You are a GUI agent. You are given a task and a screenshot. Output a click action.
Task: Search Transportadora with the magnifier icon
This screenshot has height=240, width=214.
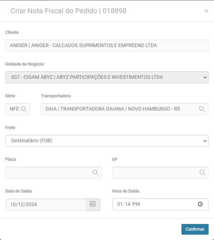(202, 109)
